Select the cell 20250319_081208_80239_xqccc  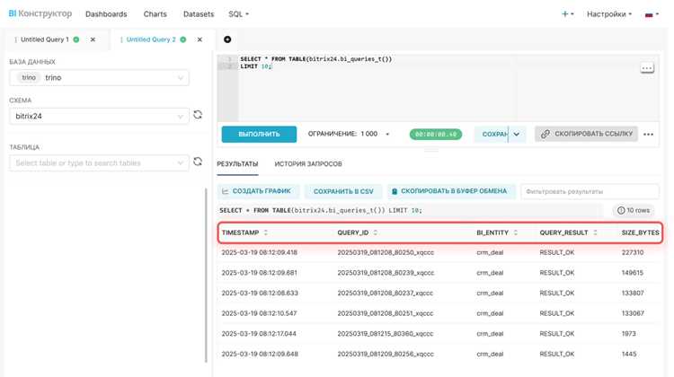pos(386,273)
